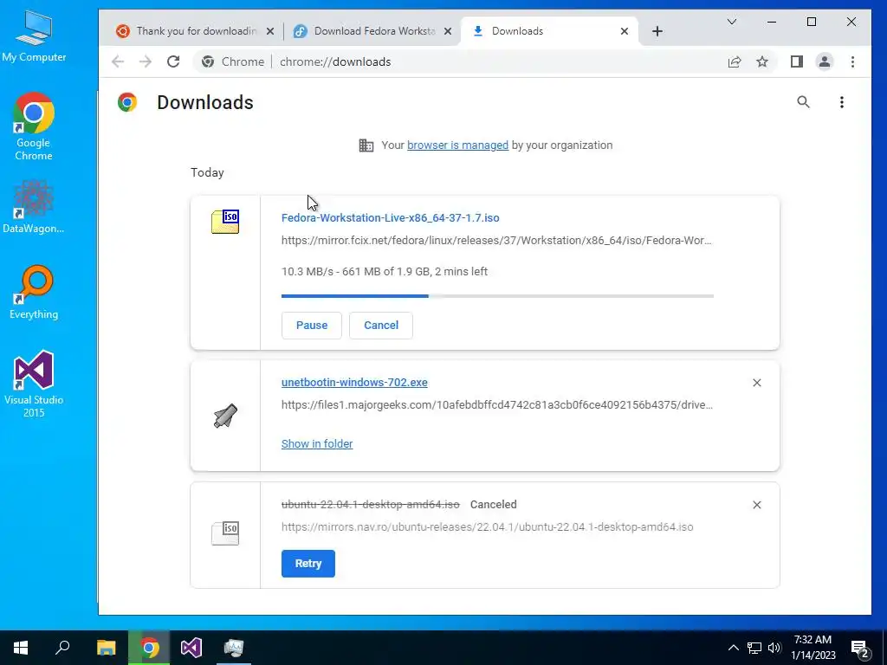The height and width of the screenshot is (665, 887).
Task: Click the managed organization building icon
Action: [366, 145]
